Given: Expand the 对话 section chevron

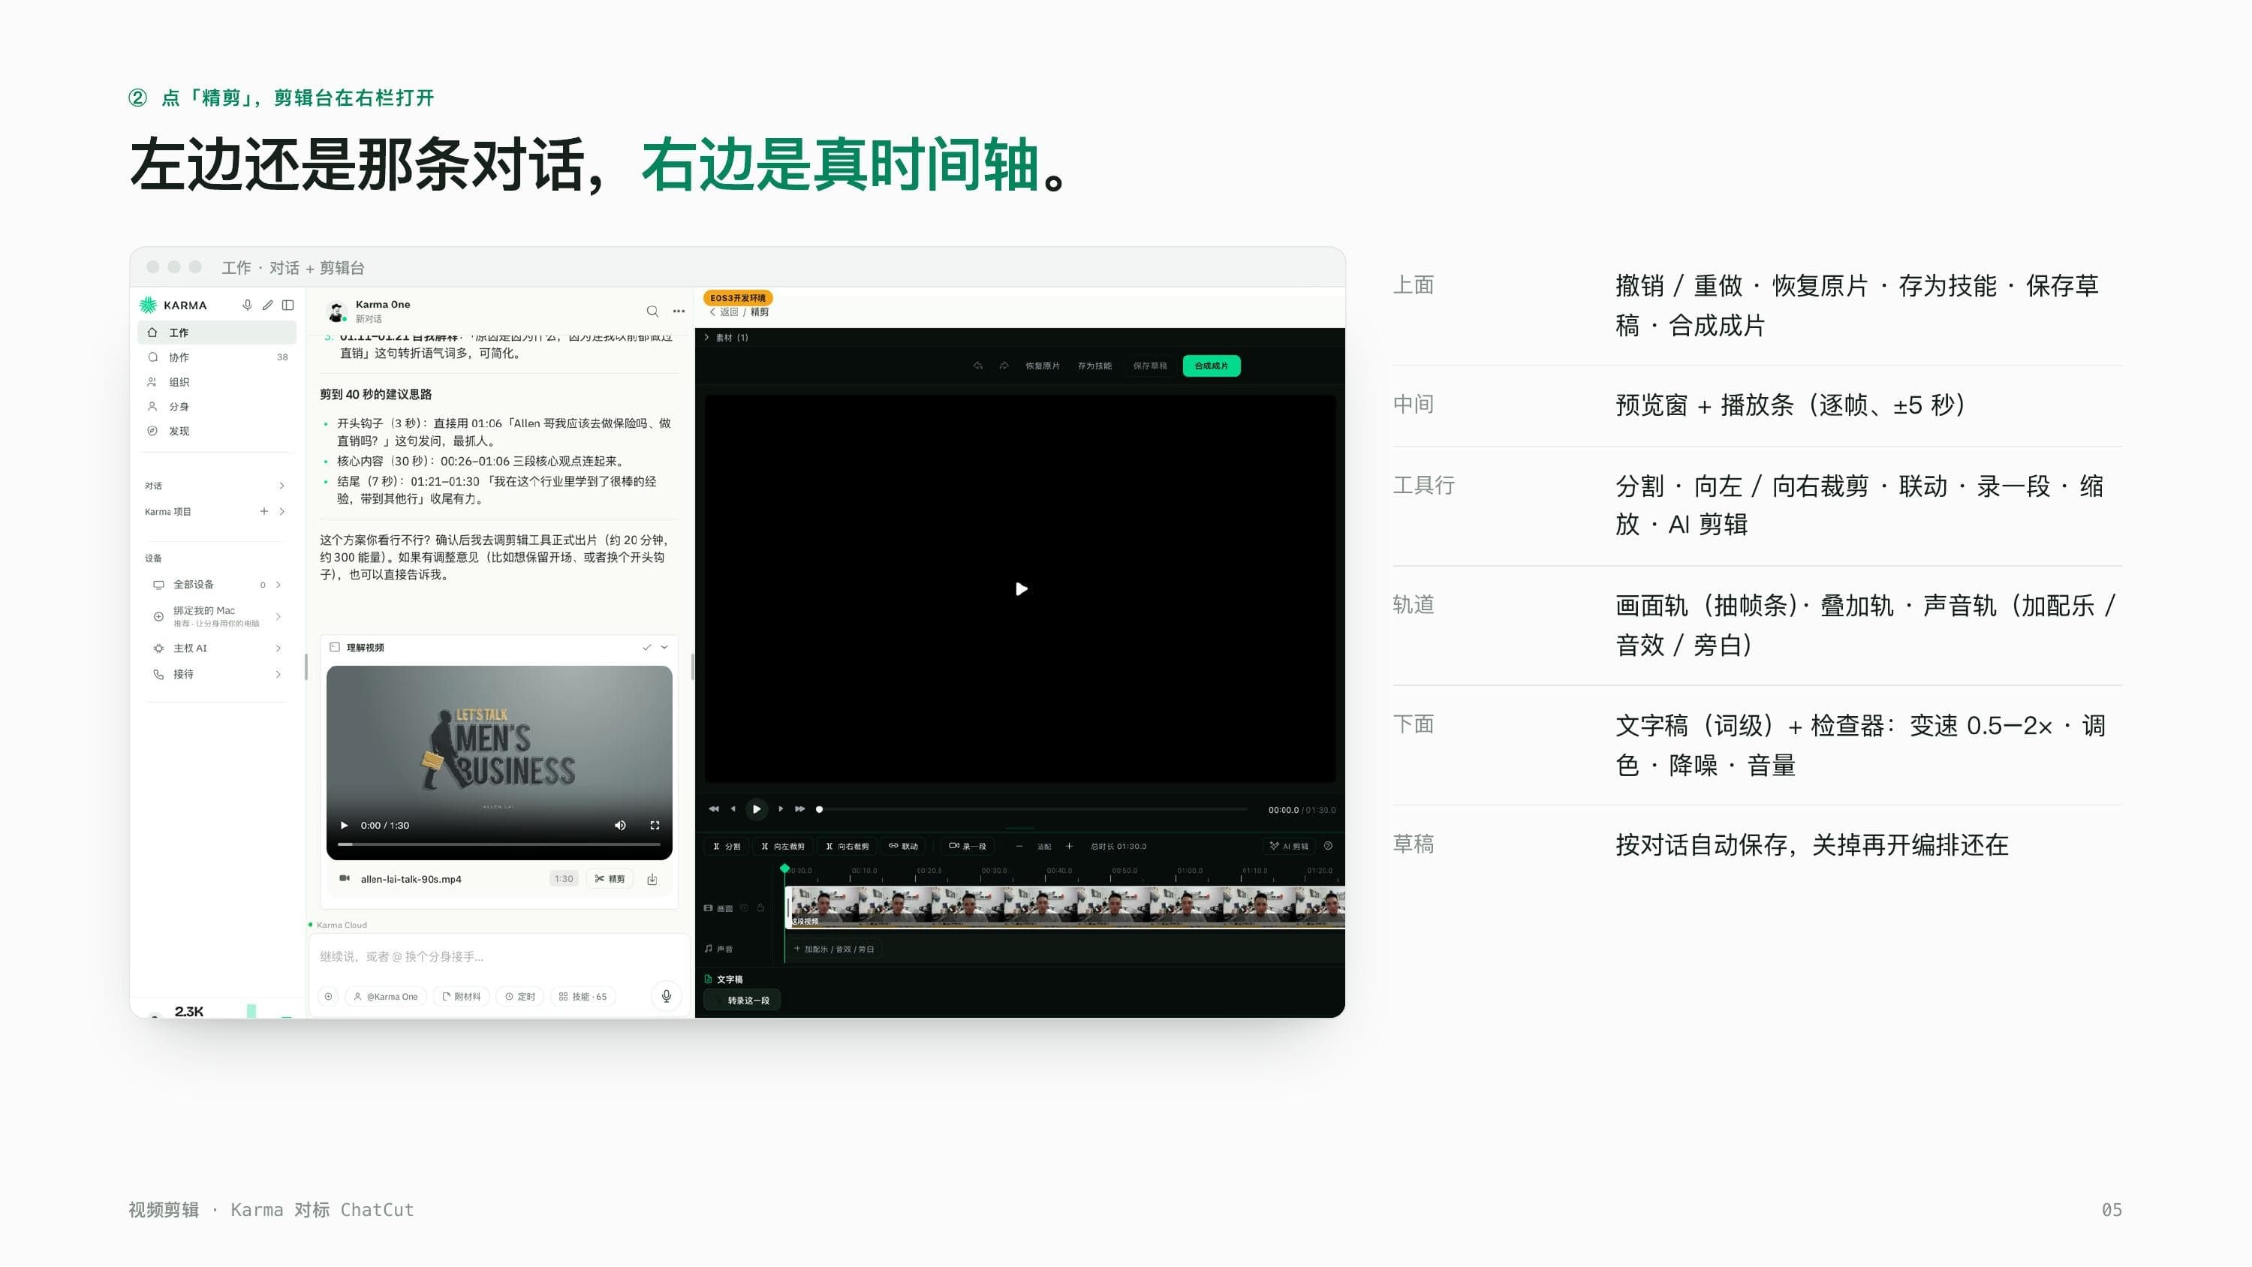Looking at the screenshot, I should [x=281, y=486].
